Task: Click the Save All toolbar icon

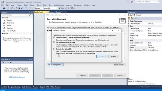Action: [x=22, y=8]
